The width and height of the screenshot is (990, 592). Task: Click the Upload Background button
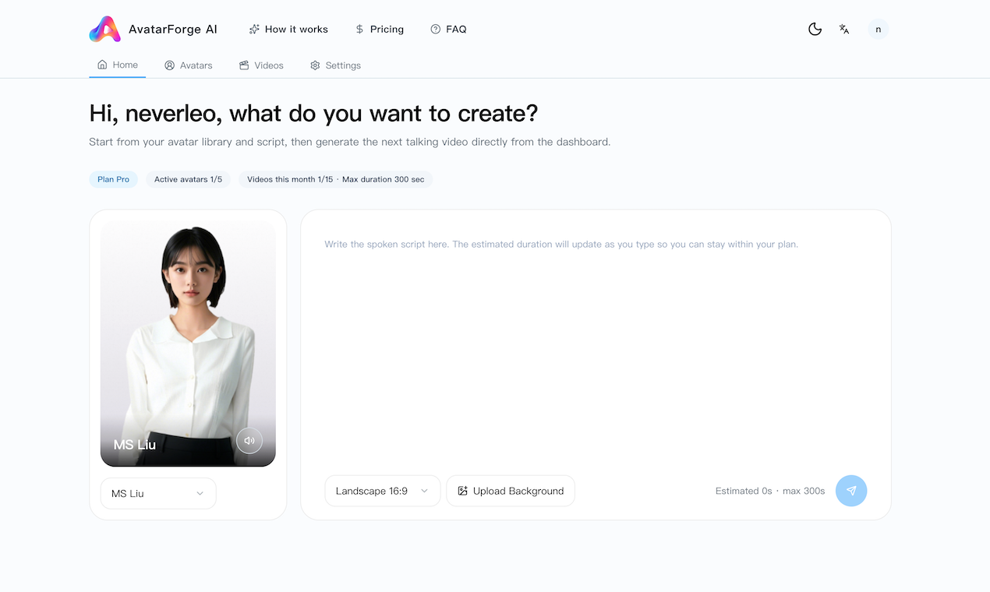[511, 491]
